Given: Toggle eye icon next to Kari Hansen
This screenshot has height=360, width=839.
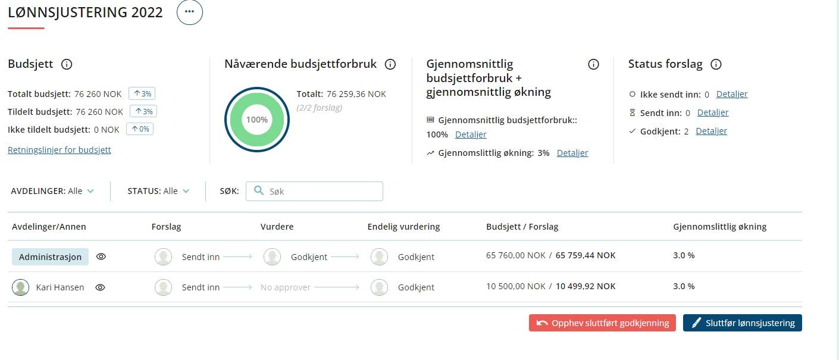Looking at the screenshot, I should click(101, 287).
